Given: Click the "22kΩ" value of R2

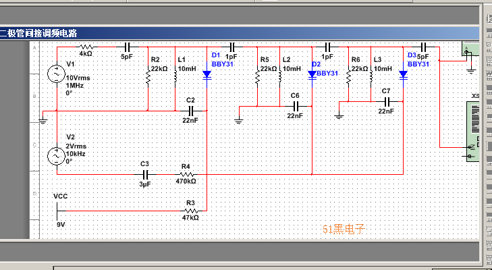Looking at the screenshot, I should click(x=159, y=68).
